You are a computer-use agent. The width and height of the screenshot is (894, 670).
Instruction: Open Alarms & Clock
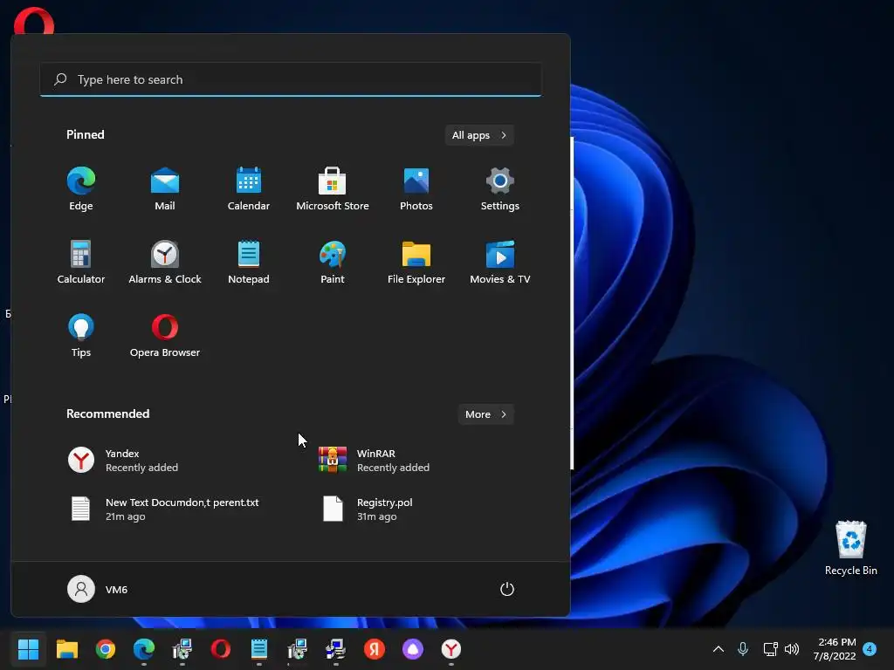click(x=165, y=262)
